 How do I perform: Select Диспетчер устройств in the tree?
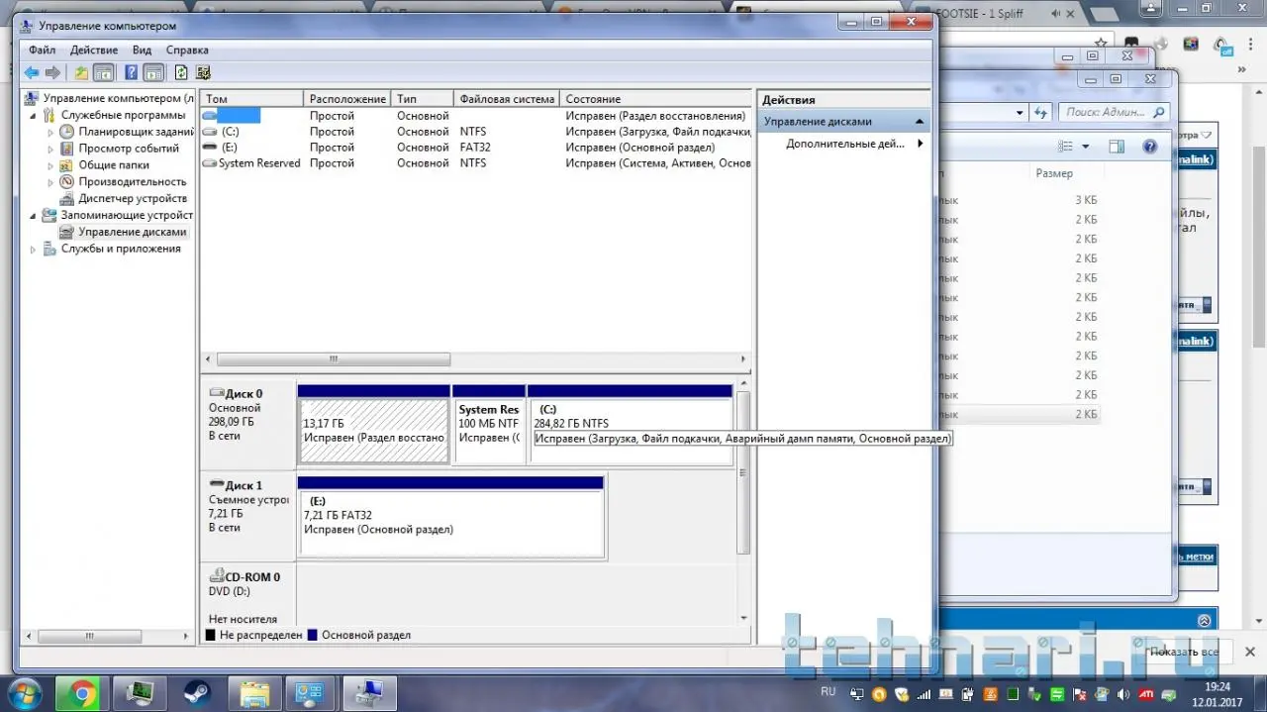pyautogui.click(x=133, y=198)
